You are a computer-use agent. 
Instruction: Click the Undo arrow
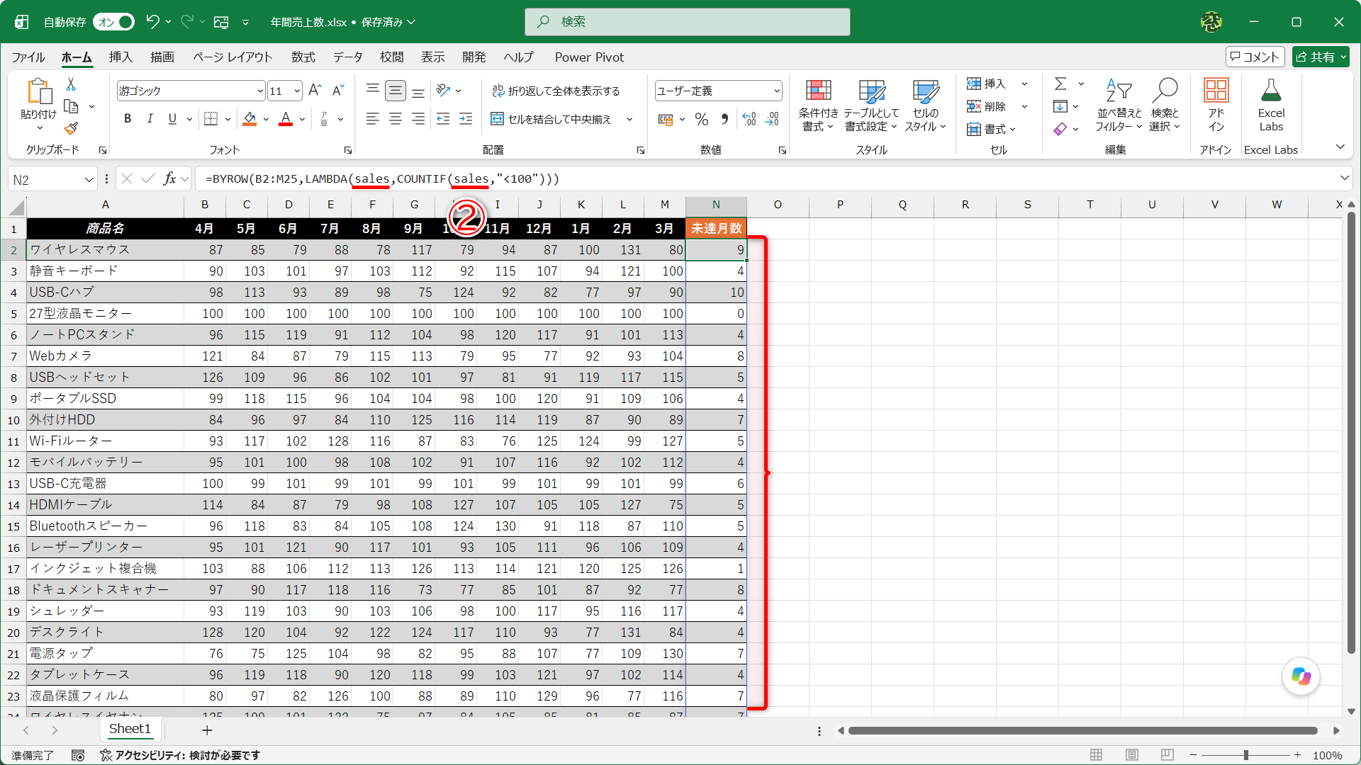point(152,22)
